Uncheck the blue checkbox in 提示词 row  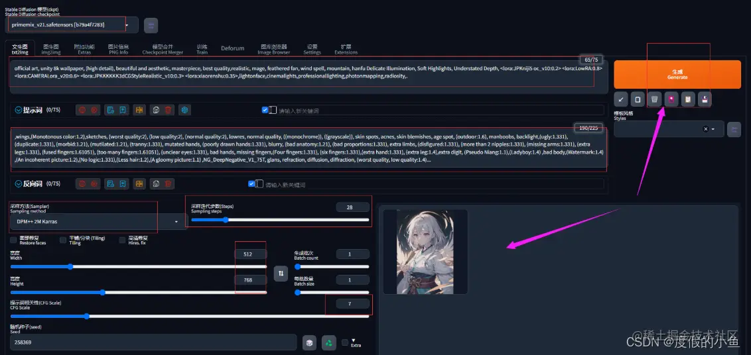coord(265,110)
